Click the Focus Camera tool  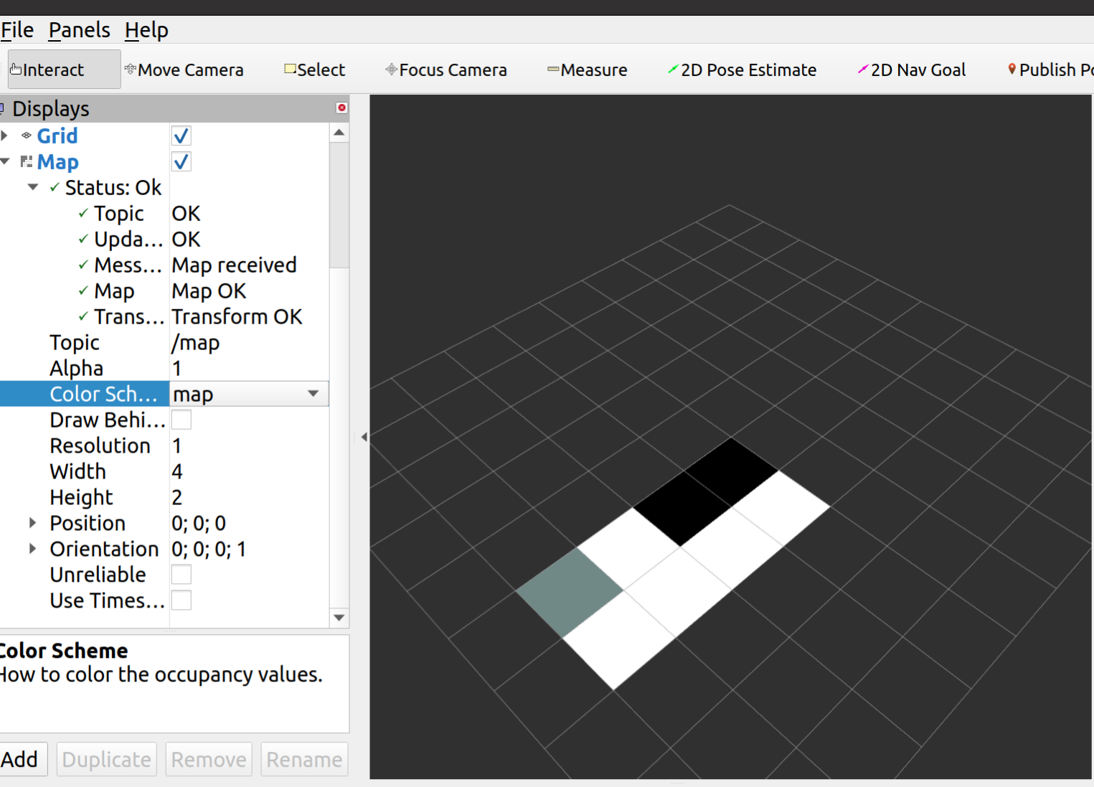coord(446,70)
